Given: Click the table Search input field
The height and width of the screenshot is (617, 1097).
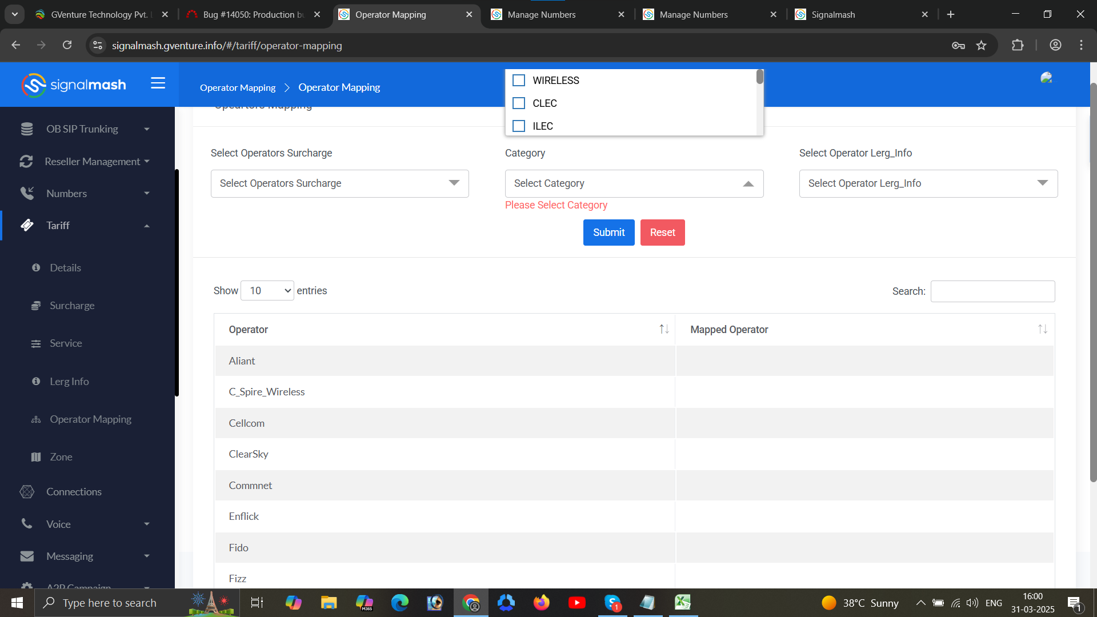Looking at the screenshot, I should tap(992, 291).
